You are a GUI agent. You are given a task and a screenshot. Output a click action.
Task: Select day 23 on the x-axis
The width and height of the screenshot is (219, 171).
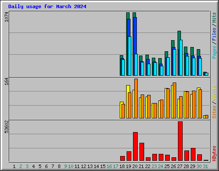[154, 166]
